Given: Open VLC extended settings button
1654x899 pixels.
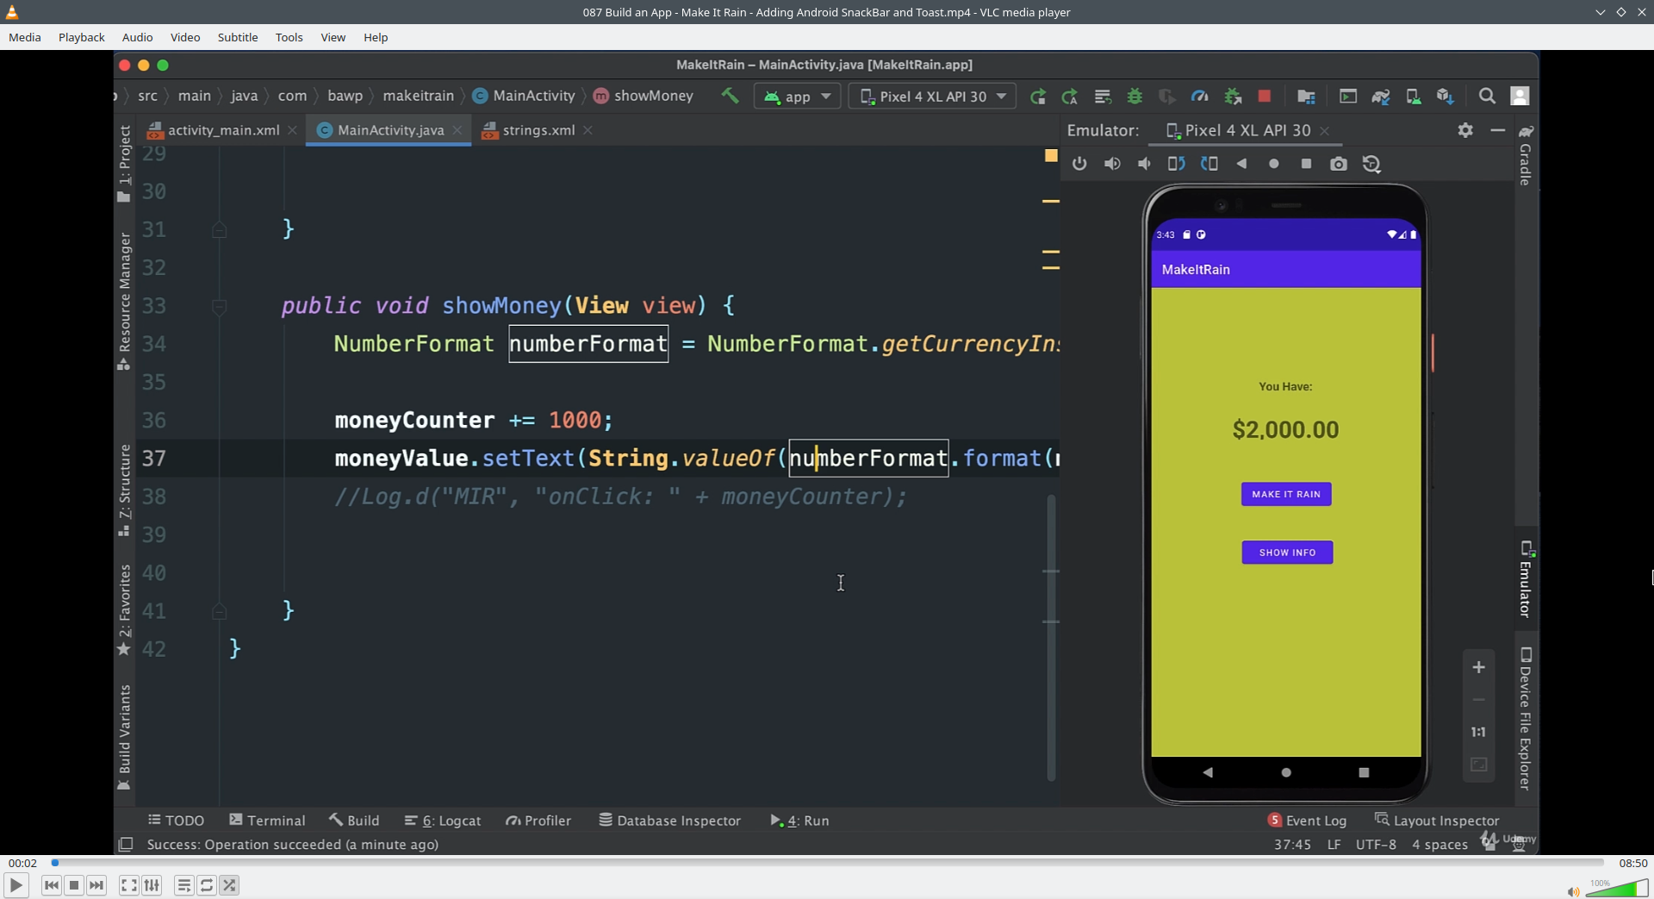Looking at the screenshot, I should click(152, 885).
